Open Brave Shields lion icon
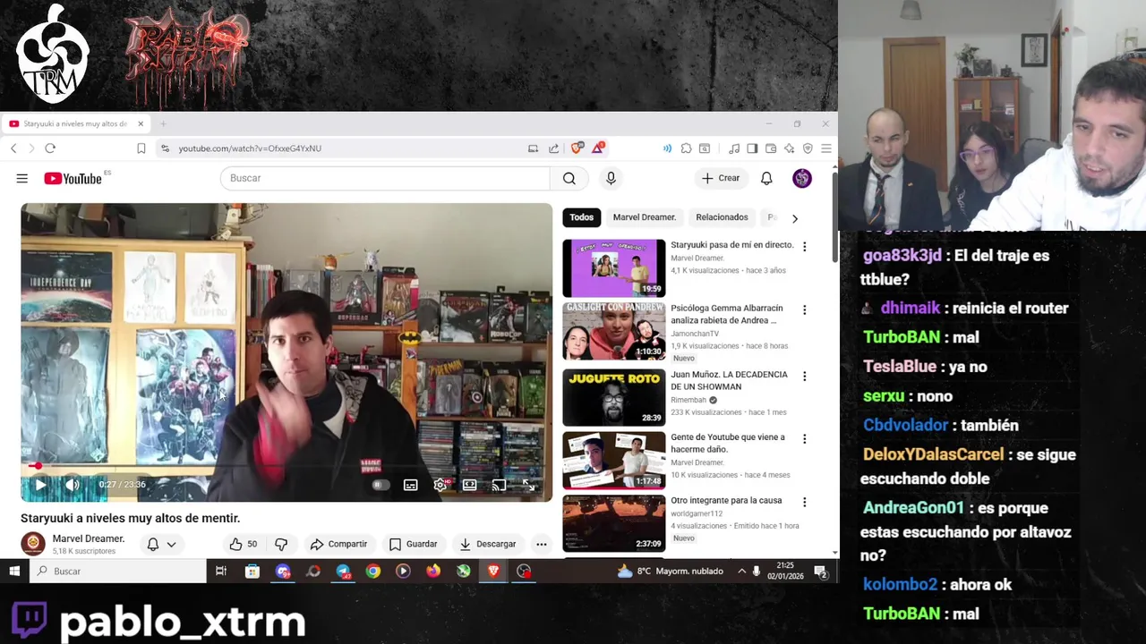This screenshot has height=644, width=1146. (x=577, y=148)
